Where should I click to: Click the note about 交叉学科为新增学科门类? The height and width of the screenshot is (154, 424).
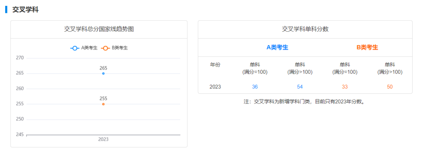[x=305, y=102]
